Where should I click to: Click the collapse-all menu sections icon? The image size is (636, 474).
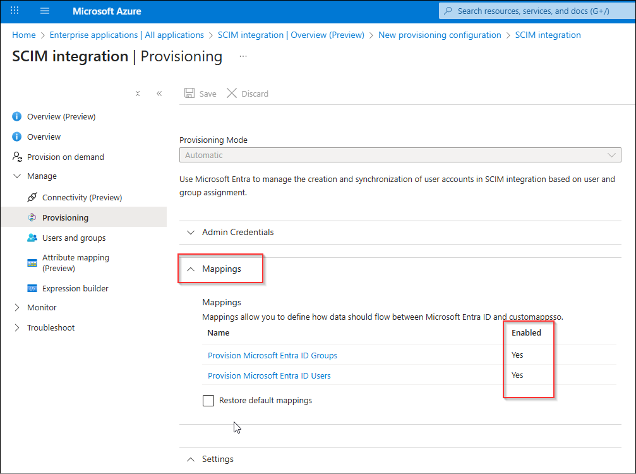point(138,94)
